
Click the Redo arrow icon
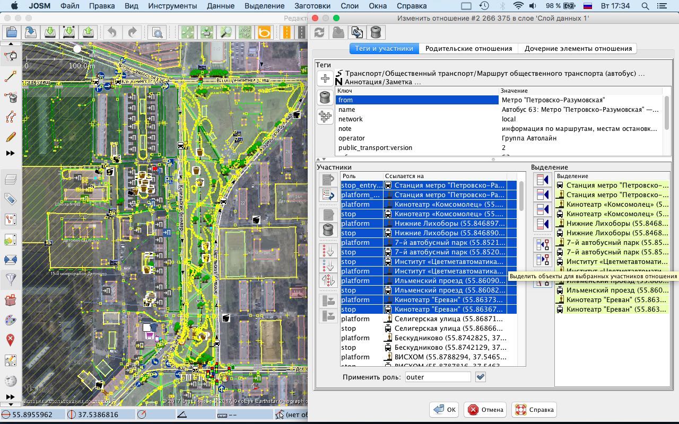132,32
